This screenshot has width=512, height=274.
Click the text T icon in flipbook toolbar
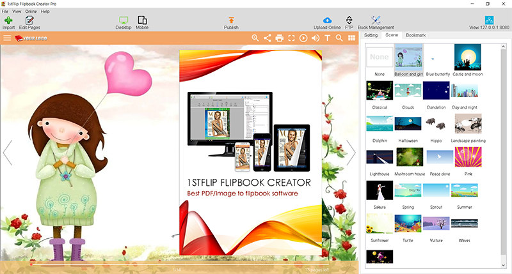pos(327,38)
